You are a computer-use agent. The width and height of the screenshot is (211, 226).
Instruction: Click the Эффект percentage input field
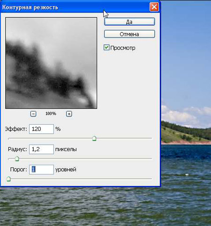(41, 129)
